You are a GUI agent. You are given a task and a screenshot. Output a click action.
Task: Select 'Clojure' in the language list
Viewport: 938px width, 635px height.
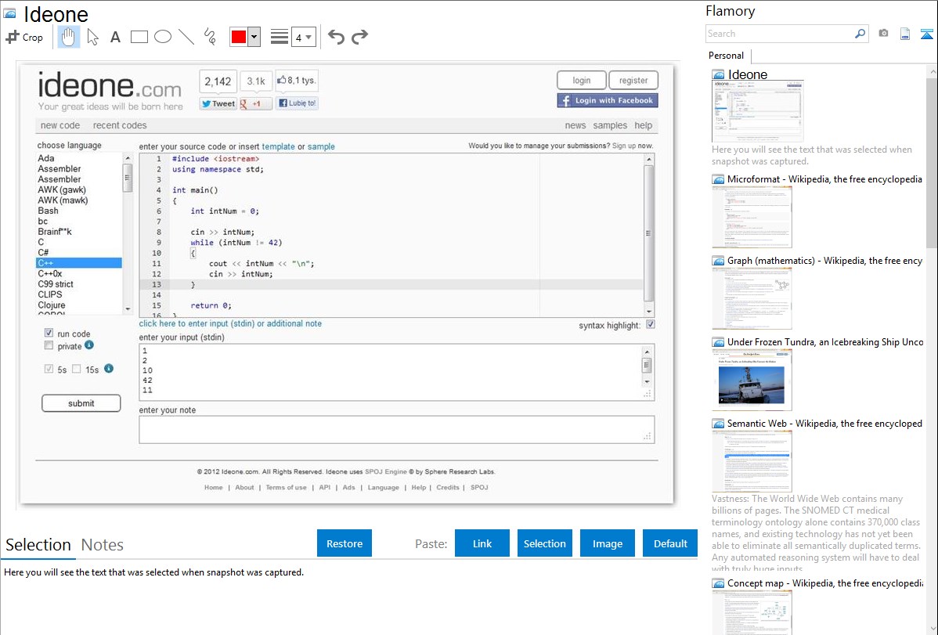pos(52,305)
